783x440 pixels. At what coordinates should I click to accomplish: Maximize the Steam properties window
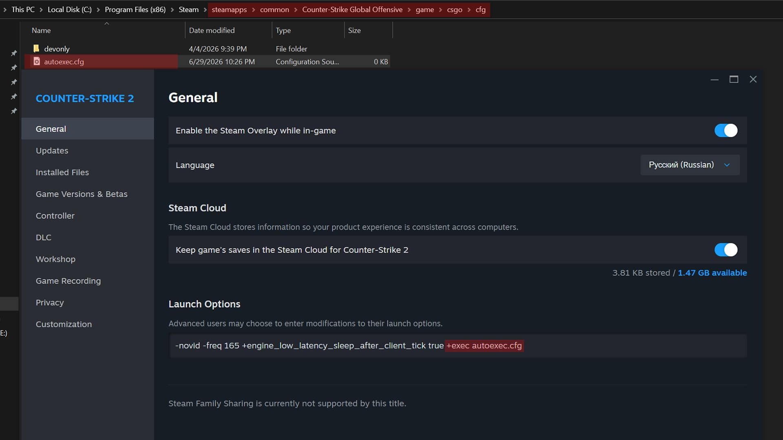[734, 79]
